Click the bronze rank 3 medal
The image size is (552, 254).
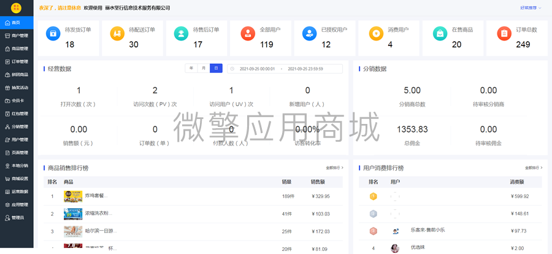pos(373,231)
